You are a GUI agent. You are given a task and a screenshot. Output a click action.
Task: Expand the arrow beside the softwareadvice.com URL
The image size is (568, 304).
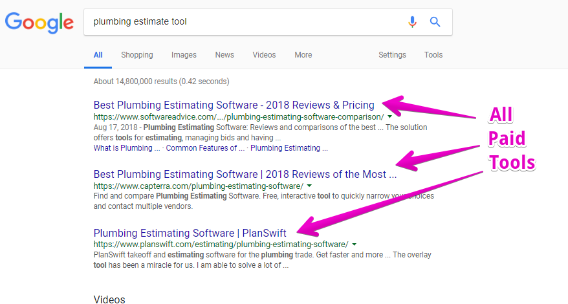[x=390, y=116]
